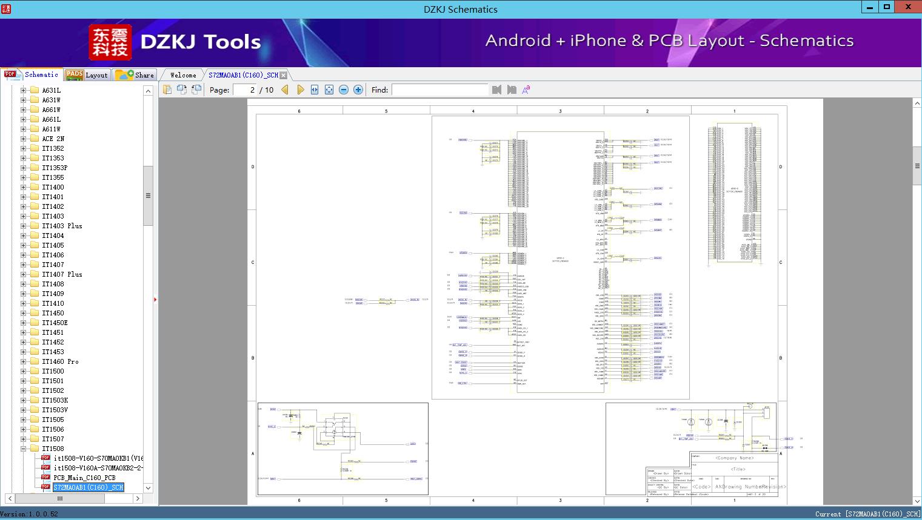922x520 pixels.
Task: Find next match icon
Action: (512, 90)
